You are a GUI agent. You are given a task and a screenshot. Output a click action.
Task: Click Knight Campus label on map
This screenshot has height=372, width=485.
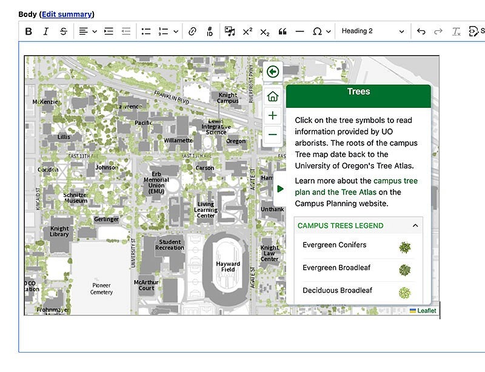(228, 98)
